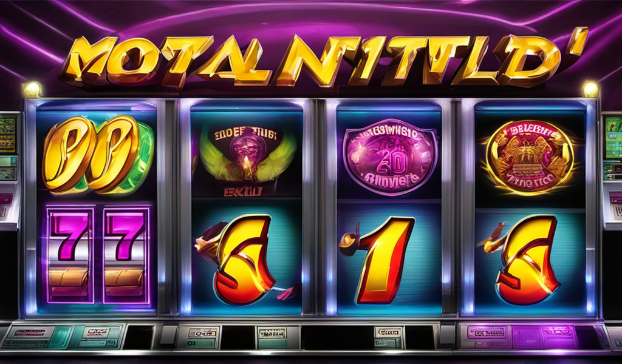Select the red and yellow number 1 symbol

pos(380,259)
